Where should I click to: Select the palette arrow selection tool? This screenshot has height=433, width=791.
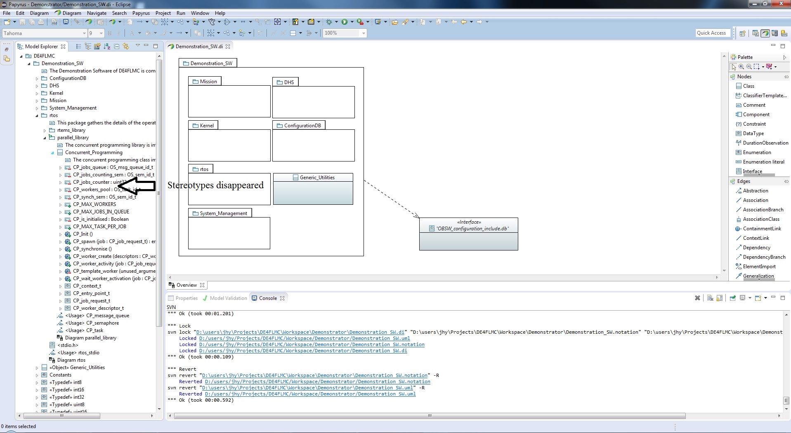(734, 67)
